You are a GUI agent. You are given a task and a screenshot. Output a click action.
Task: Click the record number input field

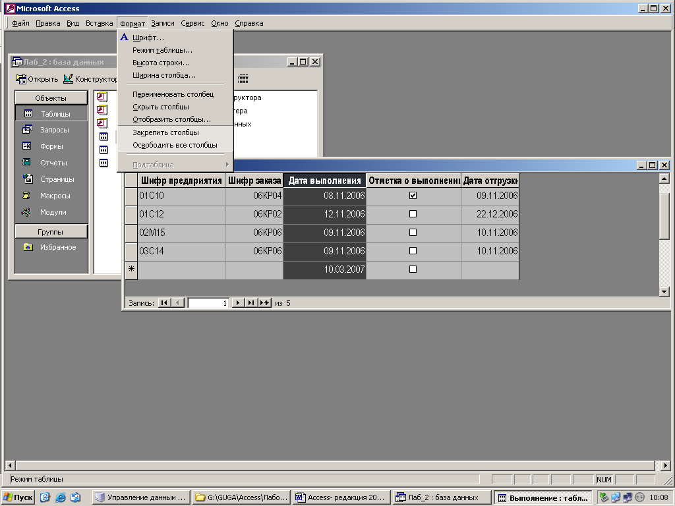(x=208, y=303)
